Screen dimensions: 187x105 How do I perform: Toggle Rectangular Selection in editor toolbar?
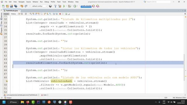click(41, 14)
